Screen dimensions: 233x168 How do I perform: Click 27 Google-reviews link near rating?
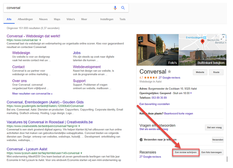(169, 78)
